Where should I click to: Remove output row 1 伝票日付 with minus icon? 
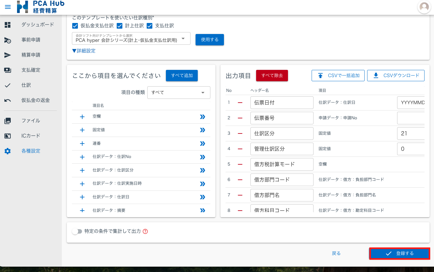click(x=240, y=103)
